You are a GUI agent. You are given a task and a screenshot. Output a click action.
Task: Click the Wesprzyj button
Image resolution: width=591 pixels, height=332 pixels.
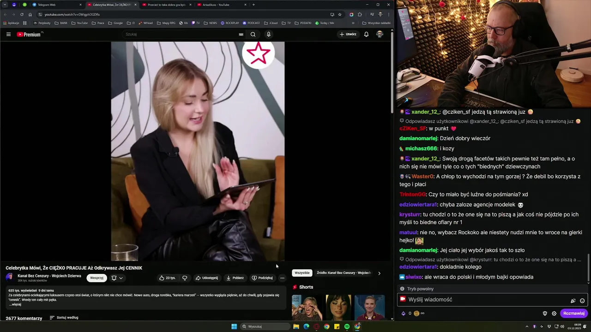pyautogui.click(x=96, y=278)
